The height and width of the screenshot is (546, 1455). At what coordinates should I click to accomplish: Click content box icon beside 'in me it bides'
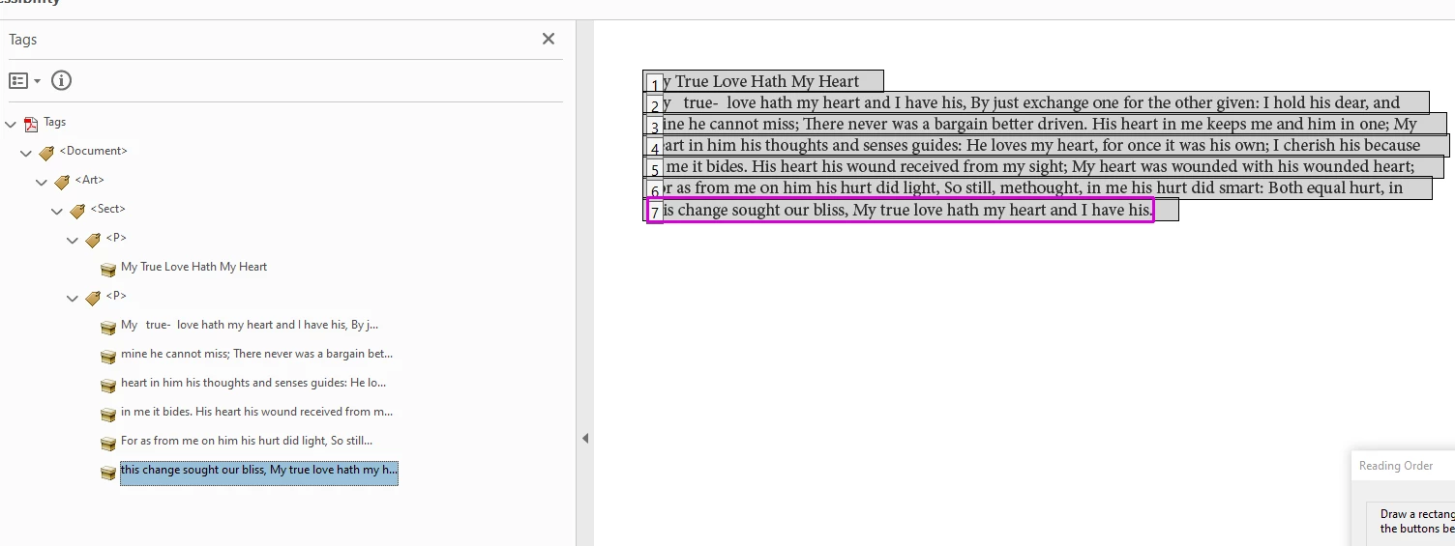108,415
